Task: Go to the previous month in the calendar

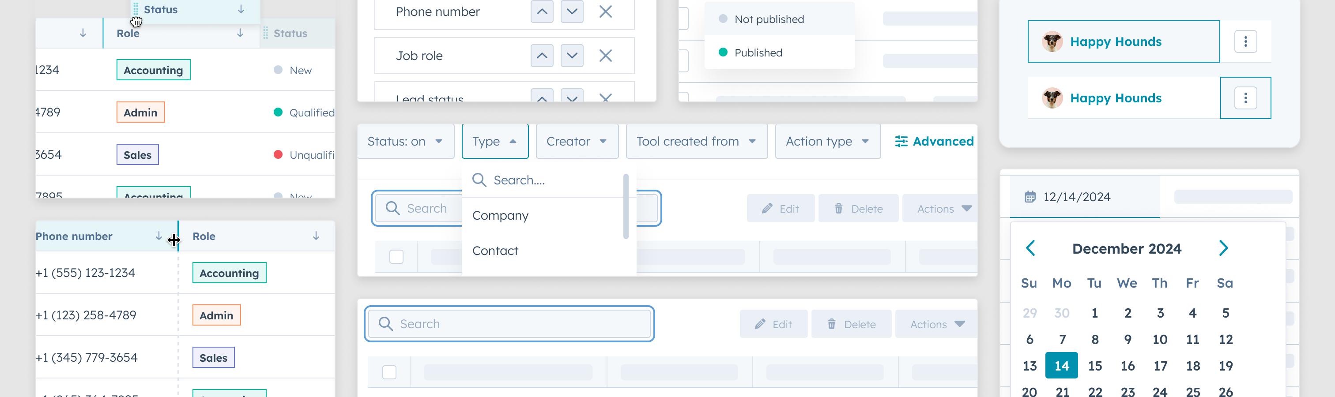Action: 1030,248
